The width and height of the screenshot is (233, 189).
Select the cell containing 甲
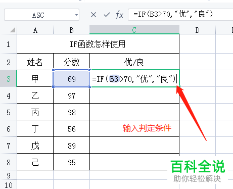tap(35, 78)
